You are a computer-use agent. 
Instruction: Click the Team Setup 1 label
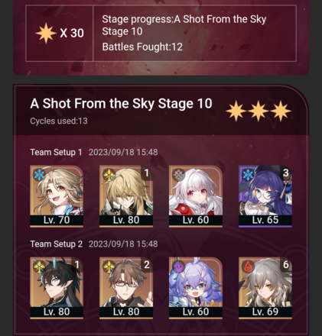(x=56, y=152)
